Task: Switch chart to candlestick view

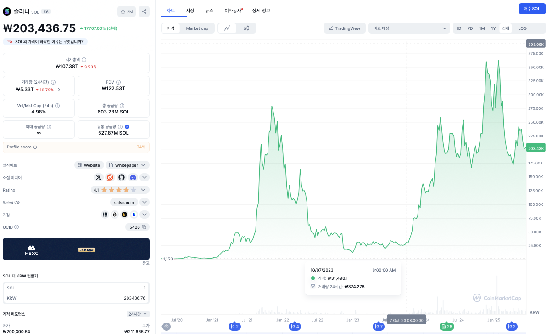Action: (x=246, y=28)
